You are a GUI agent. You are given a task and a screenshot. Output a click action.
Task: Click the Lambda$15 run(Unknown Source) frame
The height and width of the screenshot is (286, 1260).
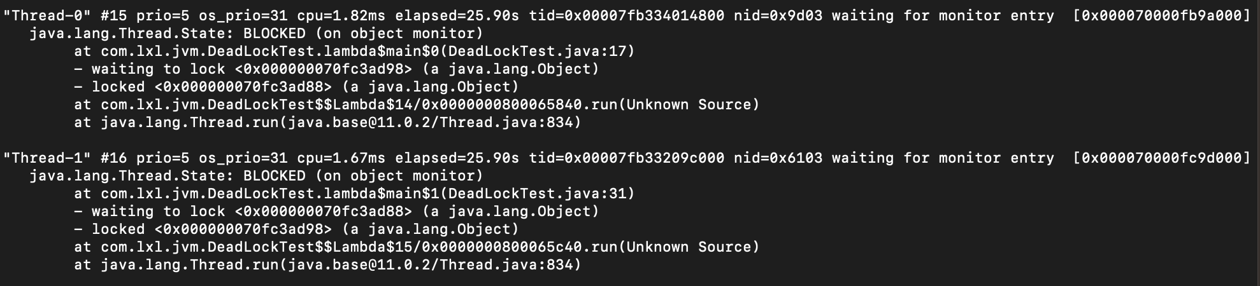tap(417, 247)
